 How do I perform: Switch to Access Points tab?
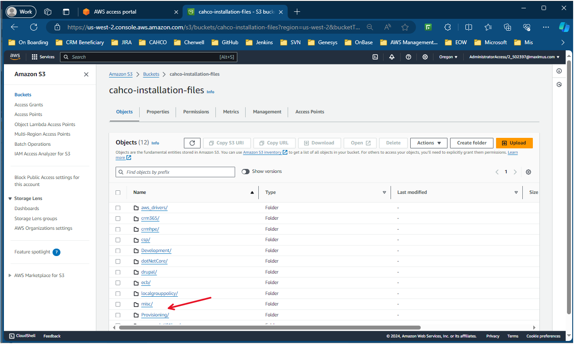(310, 112)
